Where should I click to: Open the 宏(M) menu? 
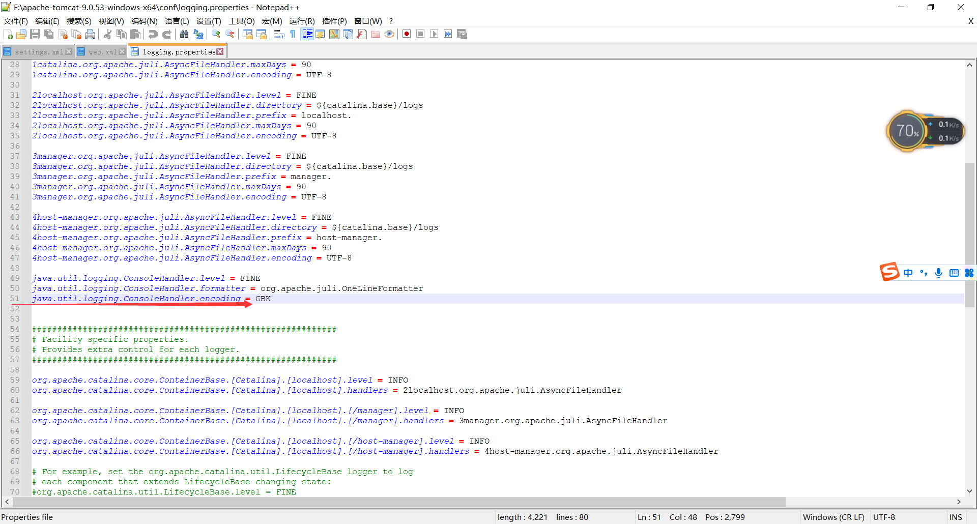tap(272, 21)
